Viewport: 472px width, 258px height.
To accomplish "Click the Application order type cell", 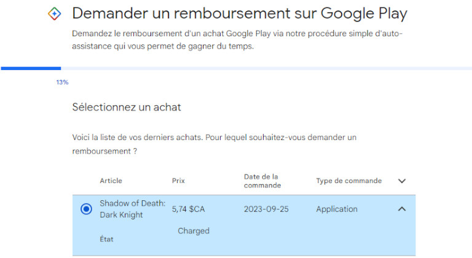I will (x=337, y=209).
